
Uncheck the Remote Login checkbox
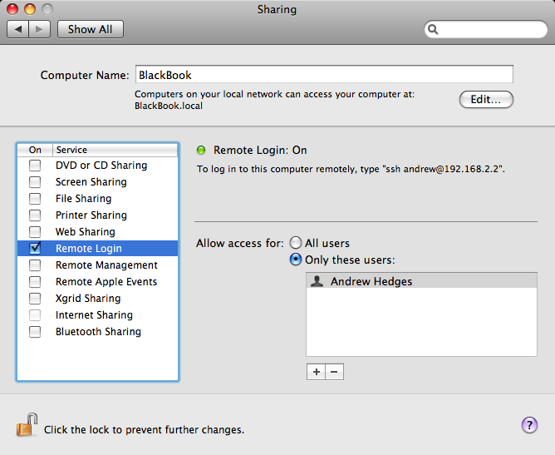point(35,248)
